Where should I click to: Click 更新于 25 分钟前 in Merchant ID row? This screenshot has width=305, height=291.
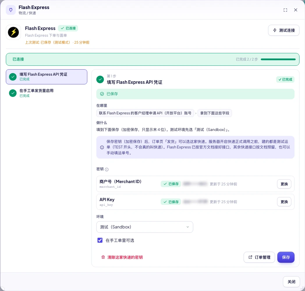coord(223,184)
